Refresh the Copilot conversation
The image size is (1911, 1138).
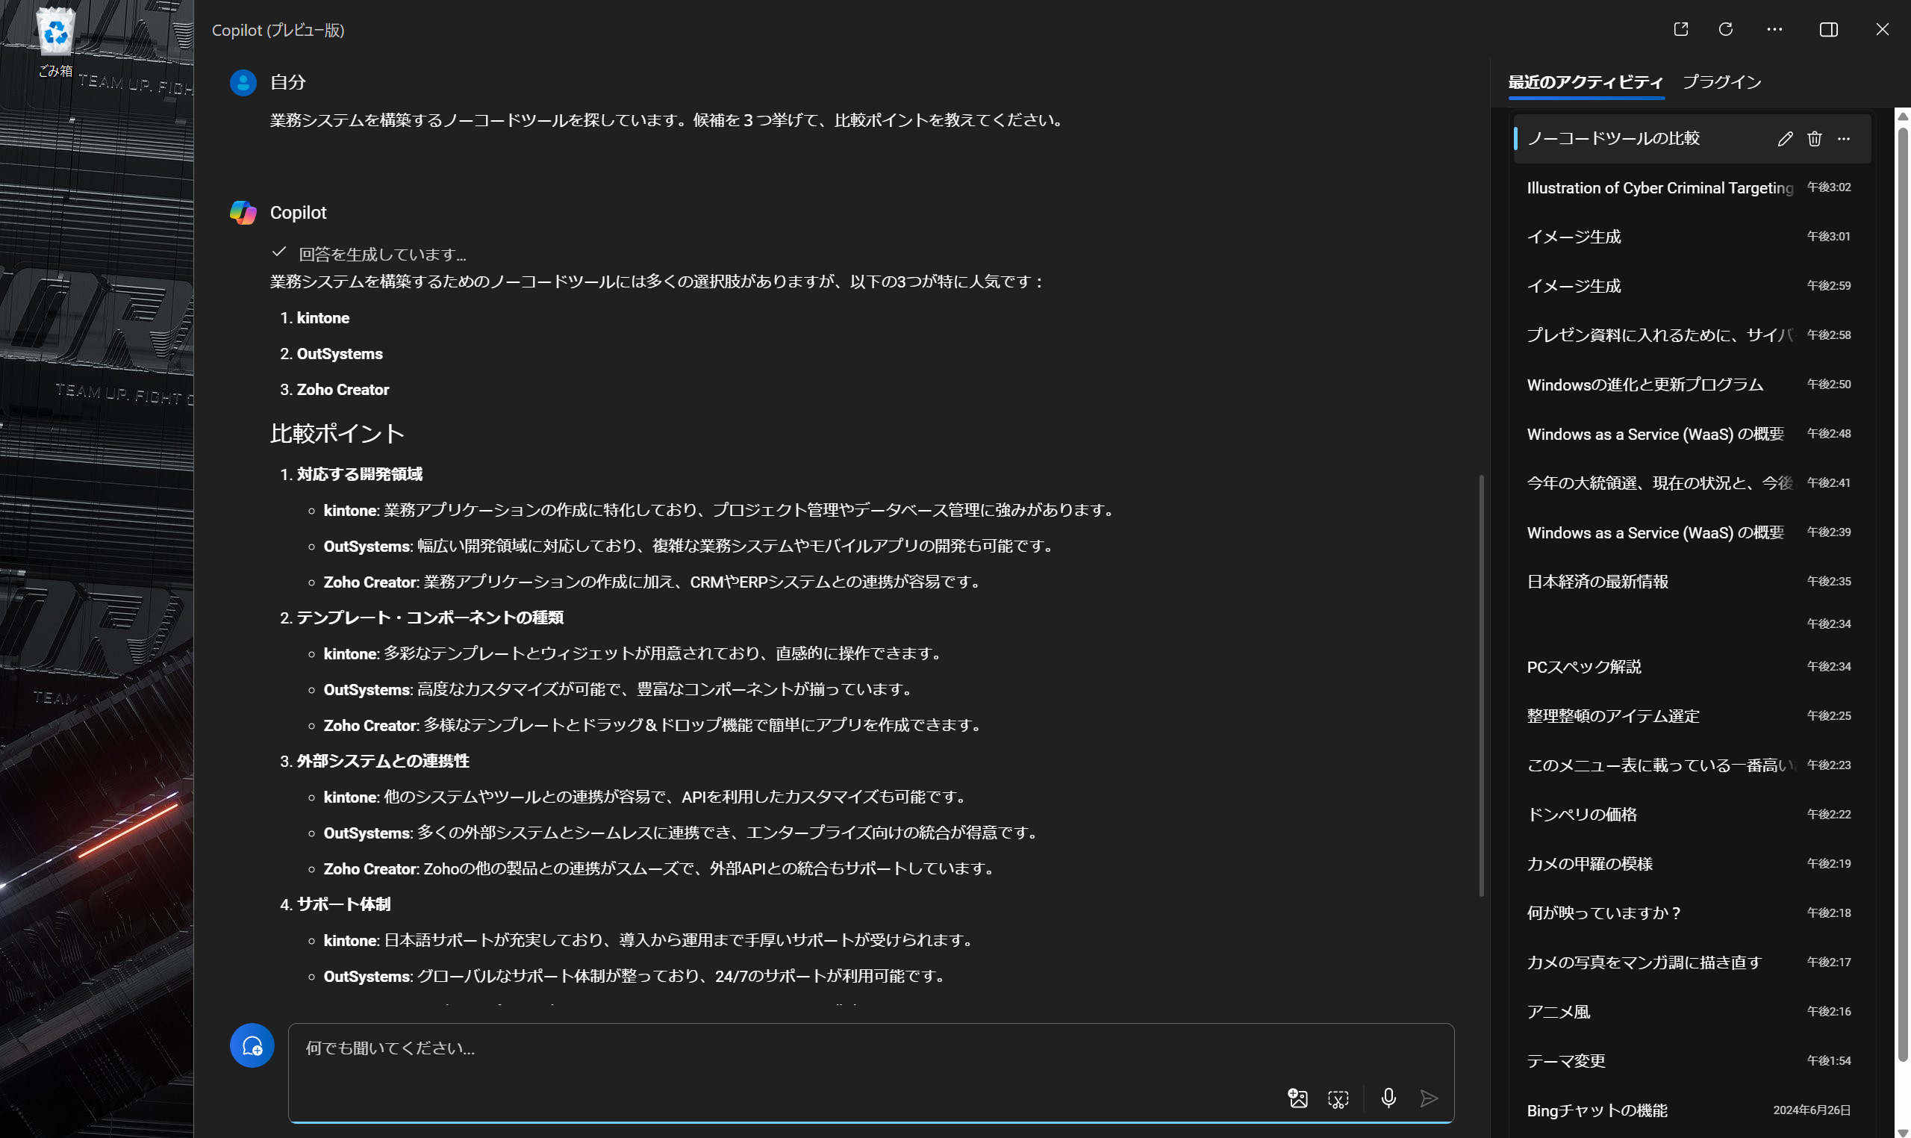click(x=1727, y=29)
